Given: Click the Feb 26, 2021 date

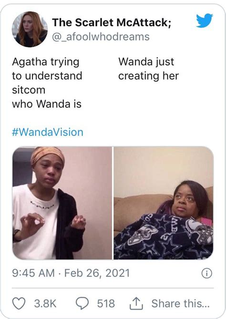Looking at the screenshot, I should click(97, 273).
